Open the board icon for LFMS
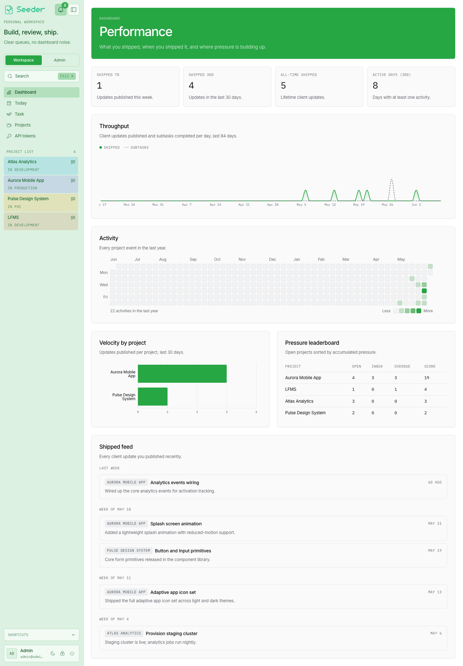The width and height of the screenshot is (463, 666). pos(73,218)
